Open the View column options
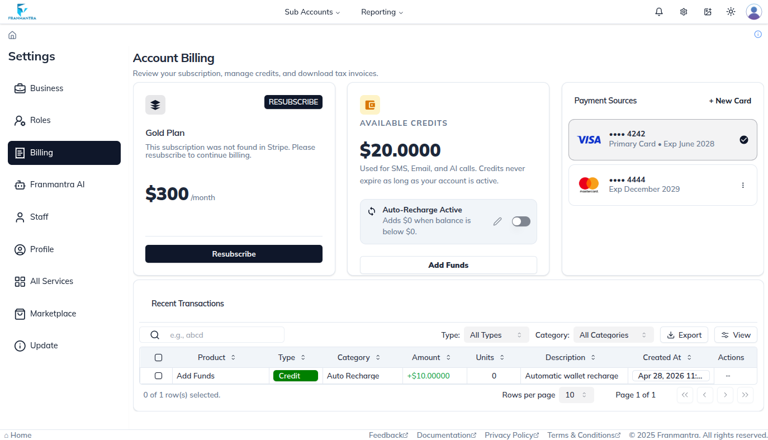768x440 pixels. pos(736,335)
